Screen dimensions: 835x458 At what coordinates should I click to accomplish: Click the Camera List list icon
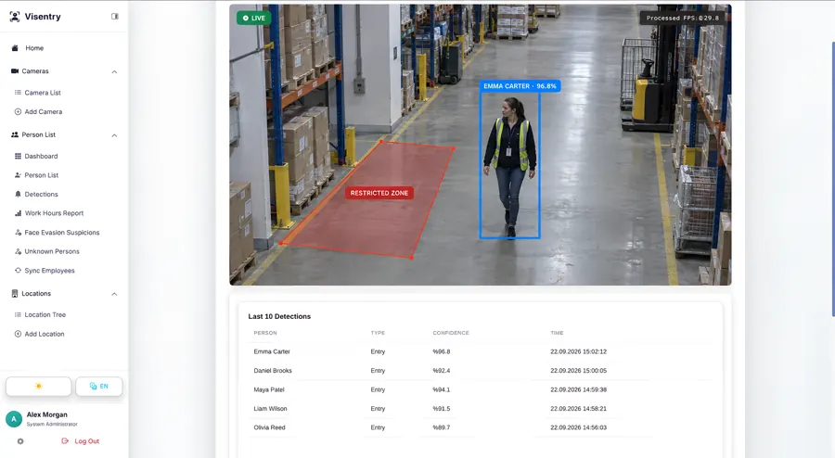tap(18, 93)
